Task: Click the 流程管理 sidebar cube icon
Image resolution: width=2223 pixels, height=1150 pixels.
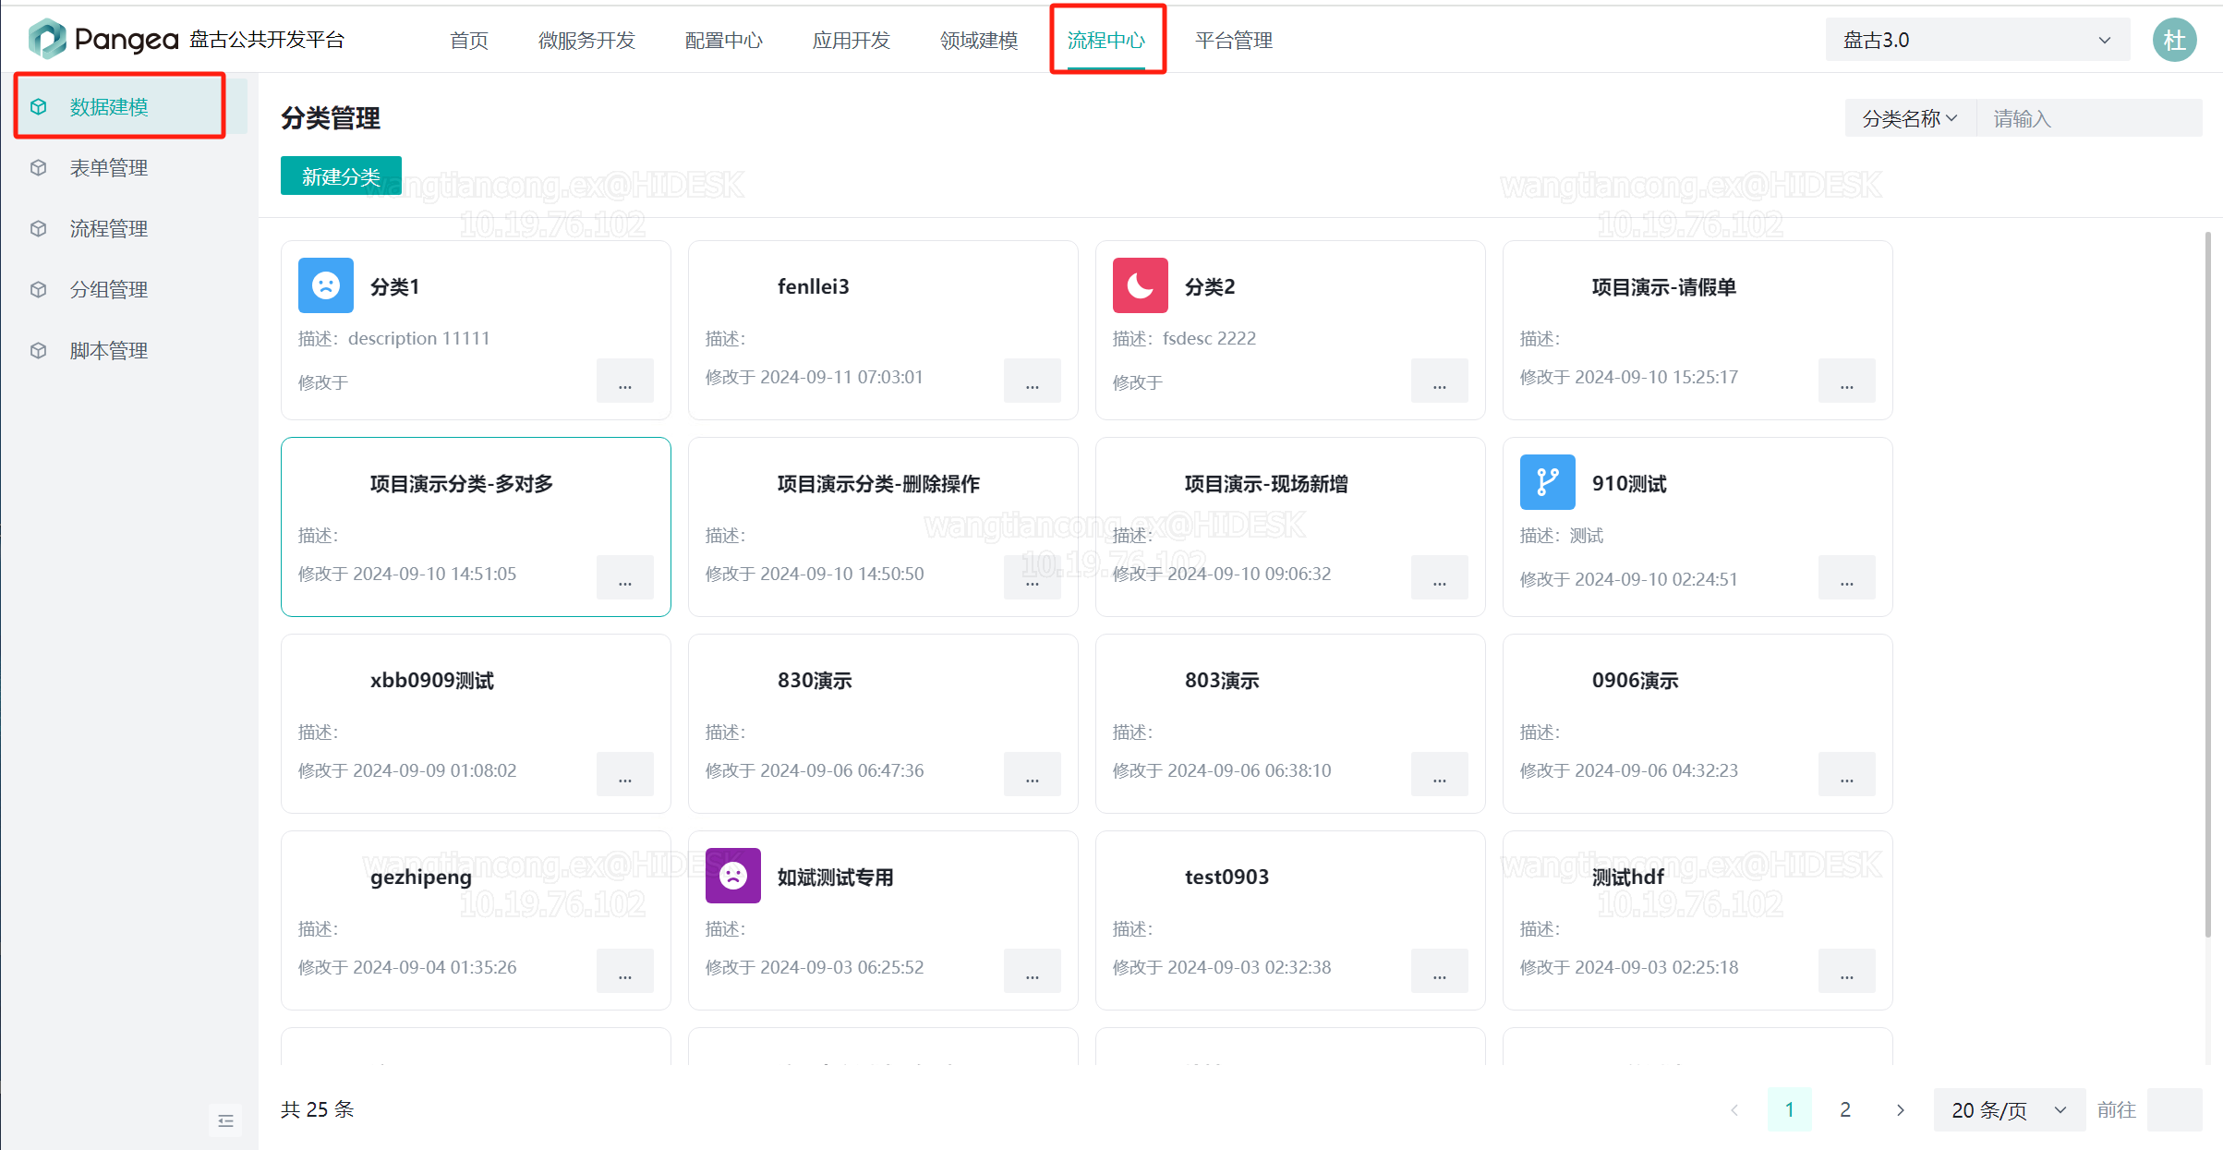Action: [x=39, y=228]
